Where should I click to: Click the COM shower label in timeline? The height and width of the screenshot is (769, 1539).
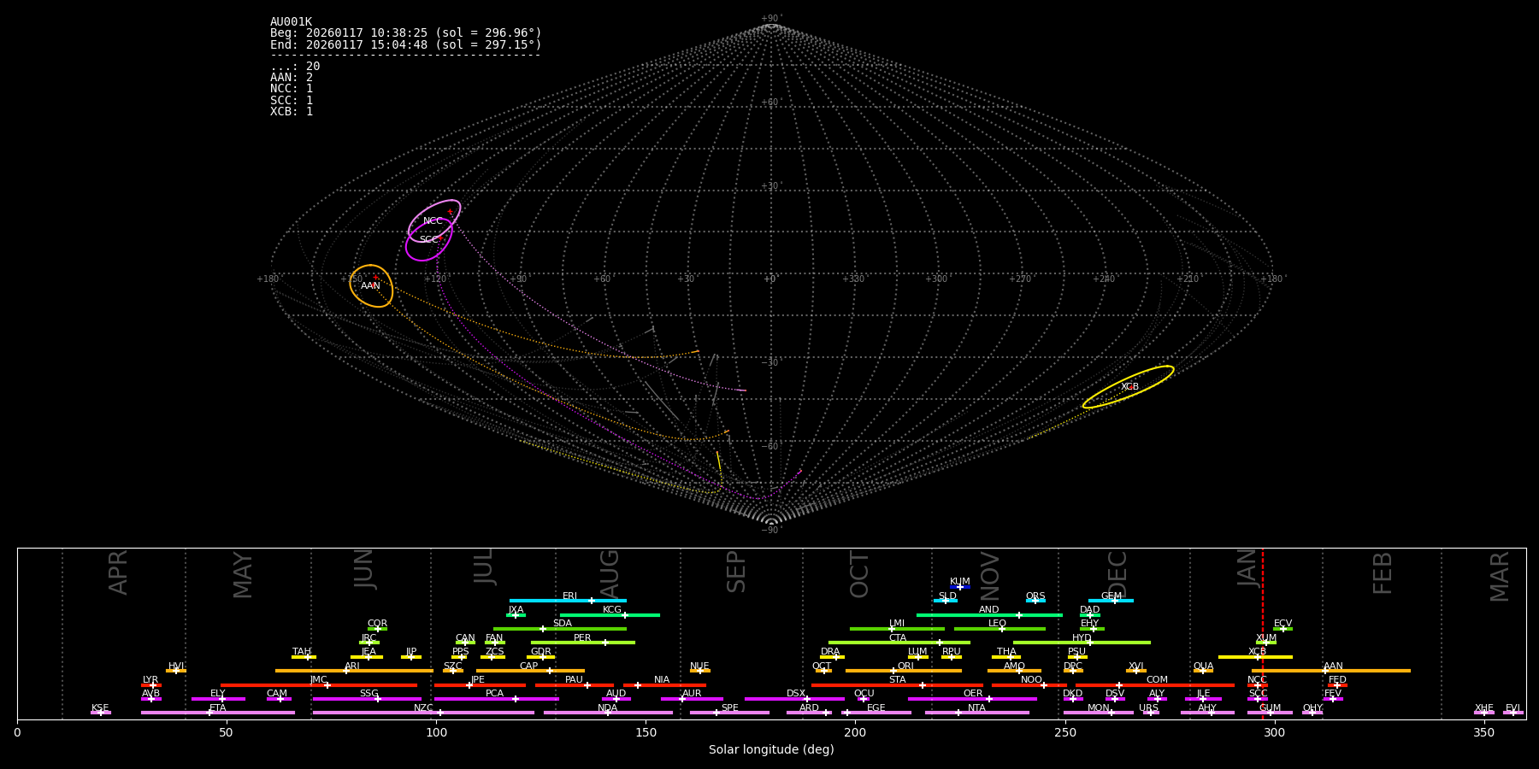pyautogui.click(x=1157, y=680)
